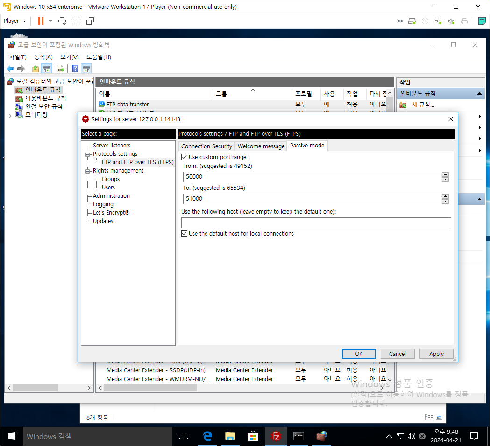Image resolution: width=490 pixels, height=446 pixels.
Task: Click the Windows Start button
Action: pos(12,436)
